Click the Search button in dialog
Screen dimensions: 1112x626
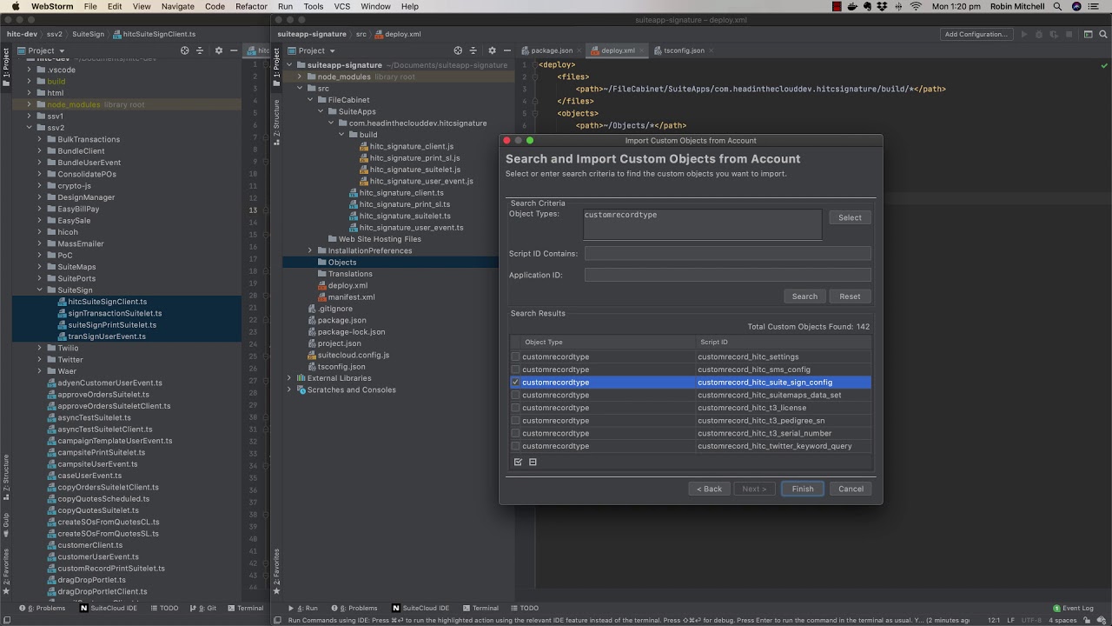pyautogui.click(x=804, y=296)
